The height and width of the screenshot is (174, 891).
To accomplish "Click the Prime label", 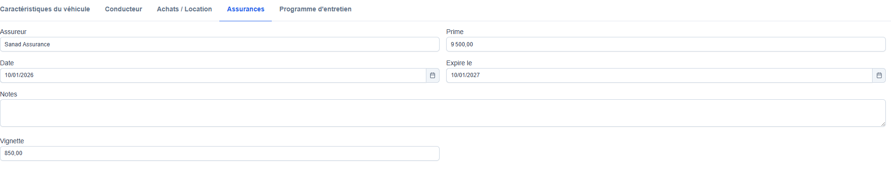I will tap(455, 32).
